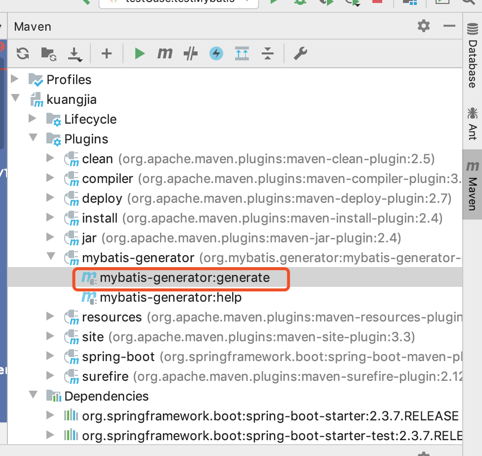The height and width of the screenshot is (456, 482).
Task: Select the compiler plugin row
Action: click(x=235, y=179)
